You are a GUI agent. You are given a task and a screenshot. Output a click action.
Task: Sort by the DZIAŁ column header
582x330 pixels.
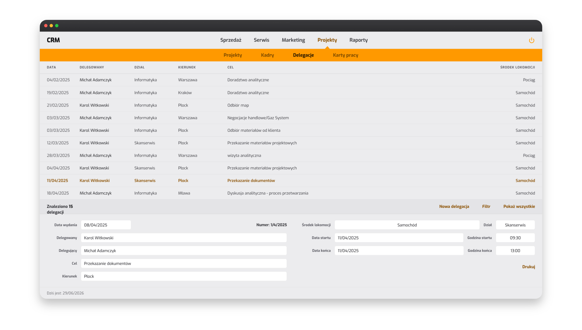click(139, 67)
